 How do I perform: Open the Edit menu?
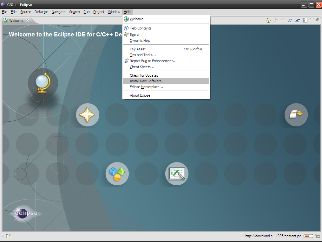14,12
